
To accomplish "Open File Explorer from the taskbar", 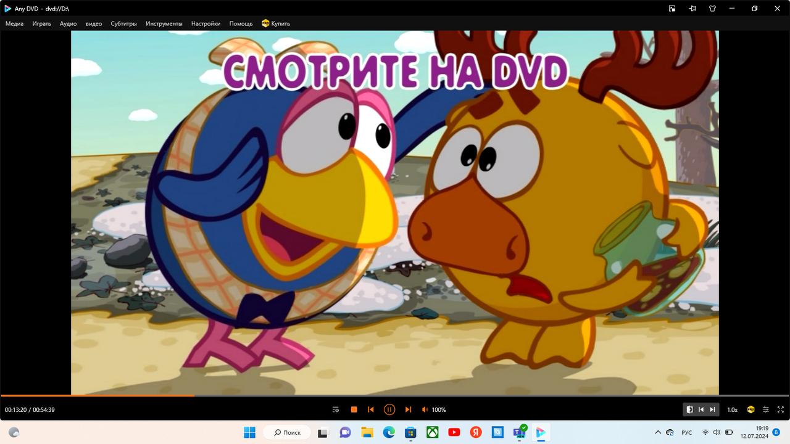I will point(367,432).
